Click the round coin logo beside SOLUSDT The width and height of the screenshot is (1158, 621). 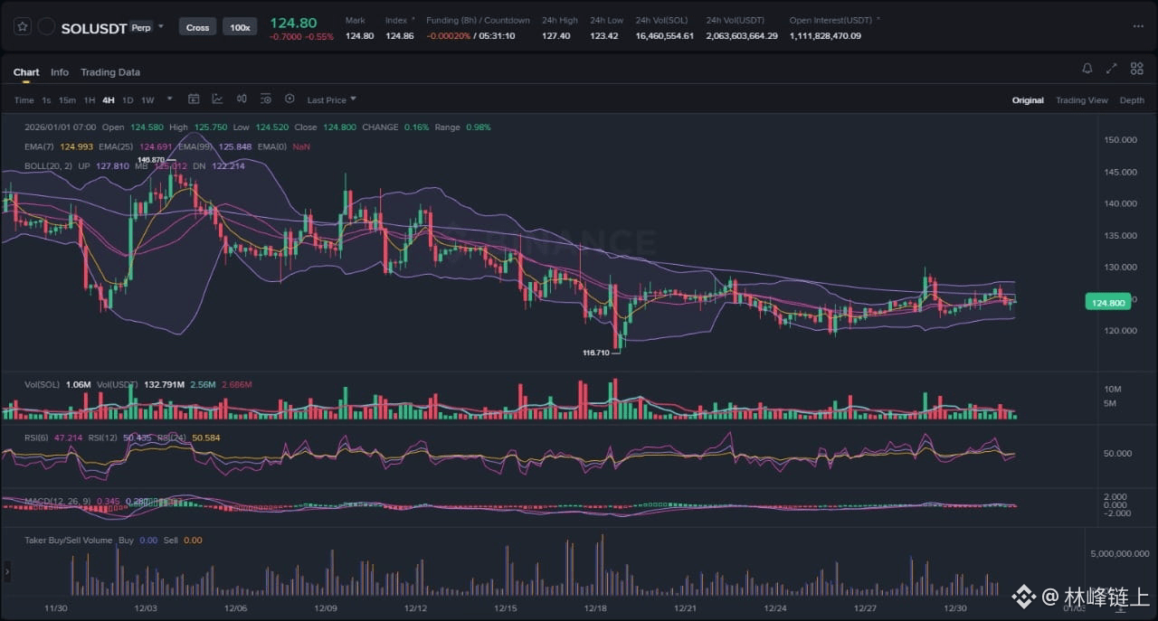46,27
